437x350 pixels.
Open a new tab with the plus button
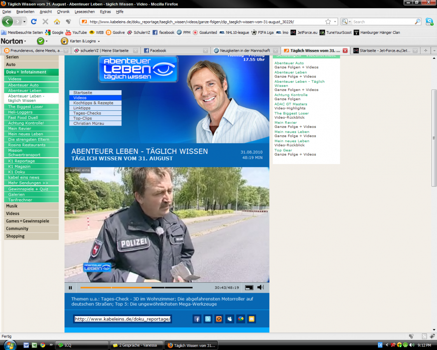click(x=426, y=51)
